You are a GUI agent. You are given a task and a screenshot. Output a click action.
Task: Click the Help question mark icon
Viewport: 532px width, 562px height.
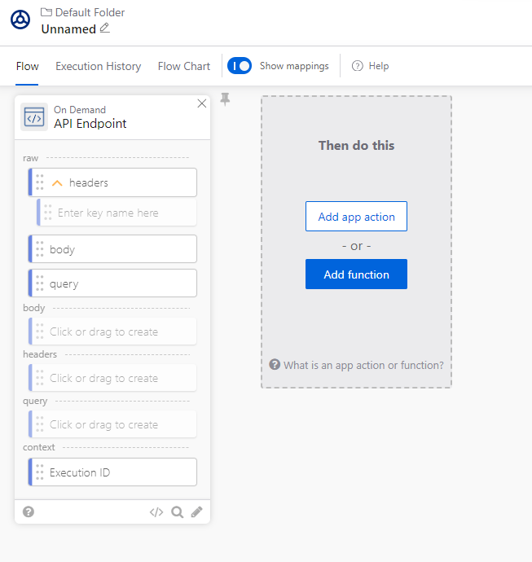pos(358,66)
